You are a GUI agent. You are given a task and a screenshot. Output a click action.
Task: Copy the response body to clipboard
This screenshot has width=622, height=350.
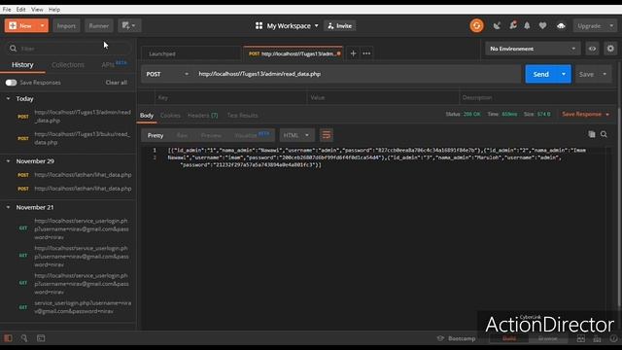tap(592, 134)
